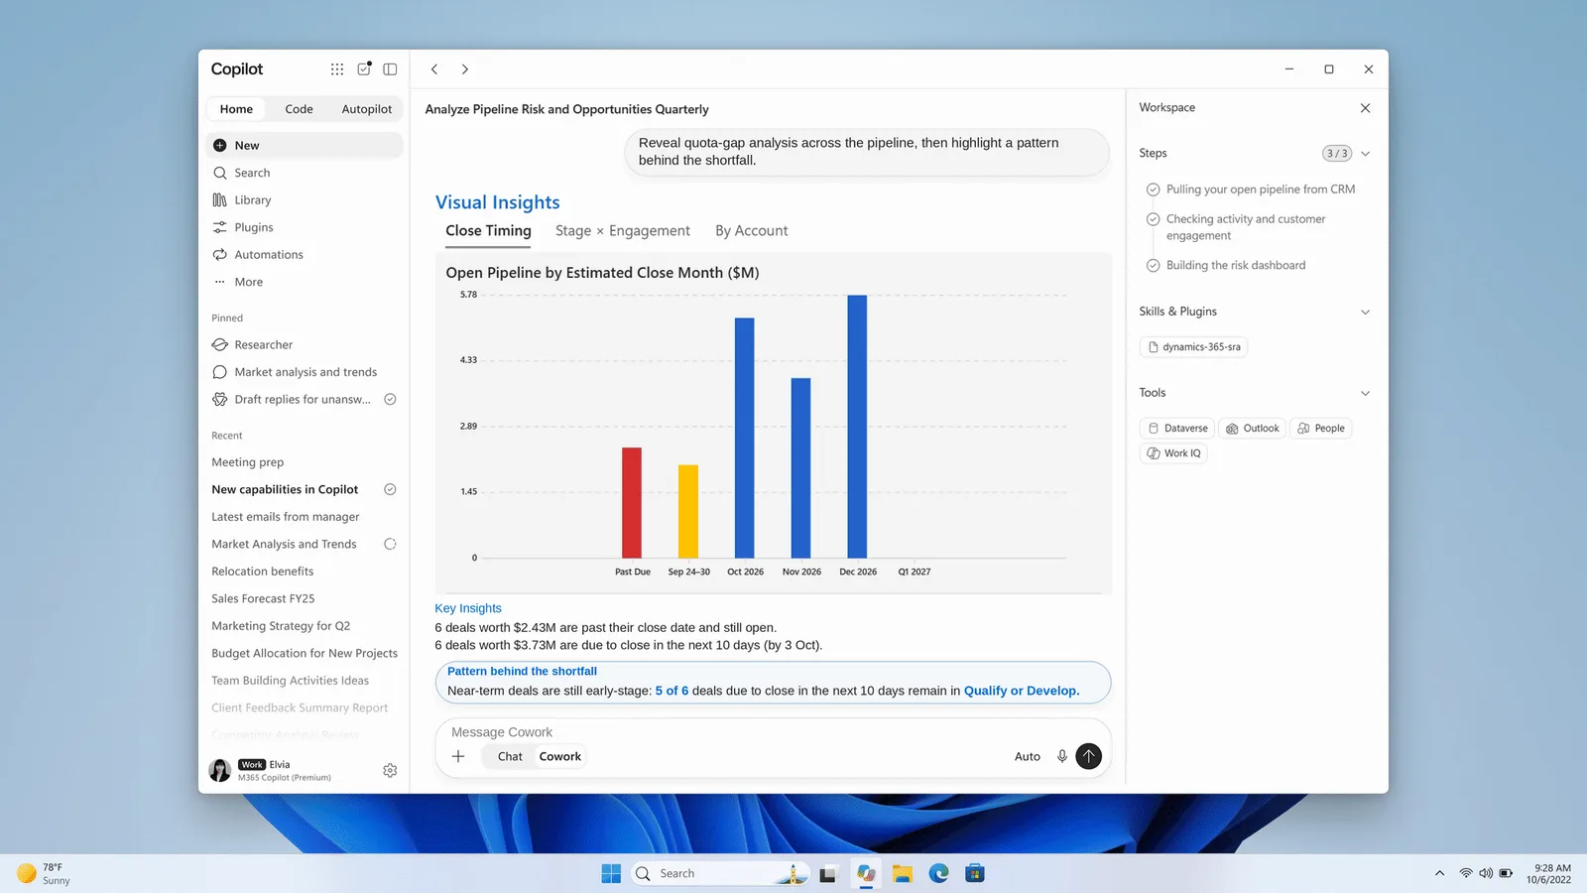Toggle the sidebar panel icon
The height and width of the screenshot is (893, 1587).
390,69
